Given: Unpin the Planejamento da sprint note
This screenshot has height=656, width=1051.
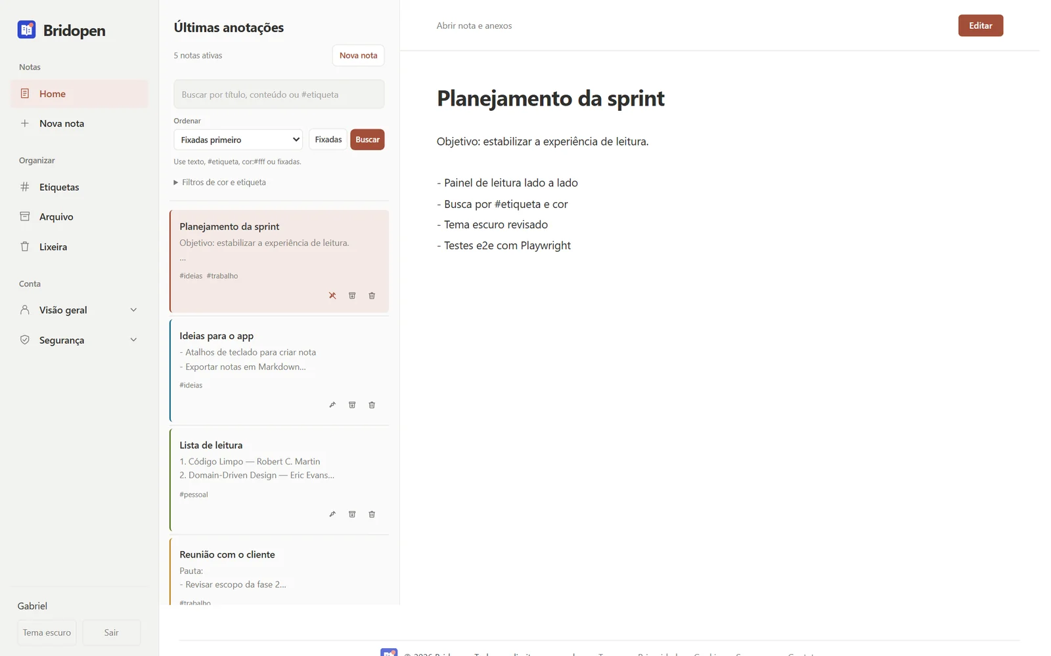Looking at the screenshot, I should point(332,296).
